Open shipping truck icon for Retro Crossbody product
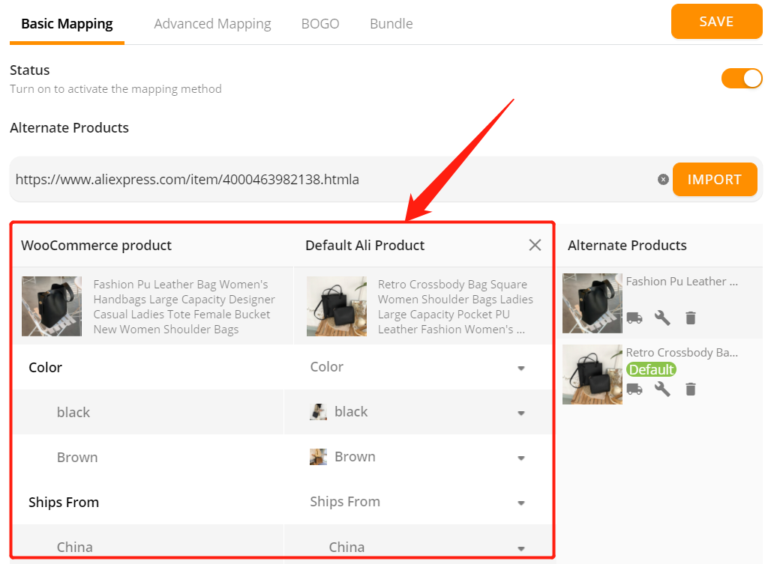 tap(634, 389)
